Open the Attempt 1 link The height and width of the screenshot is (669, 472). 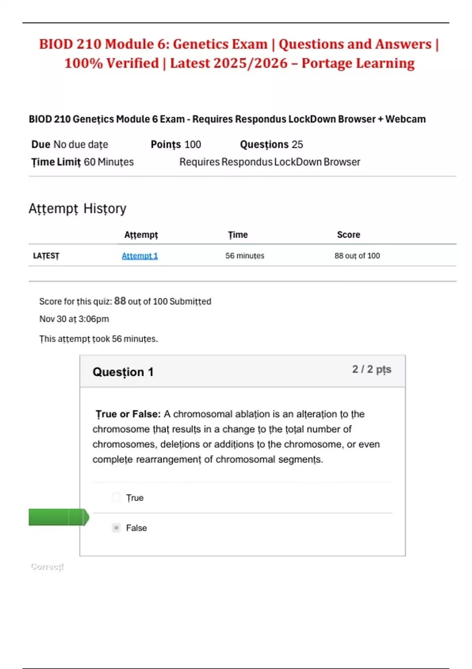point(140,256)
